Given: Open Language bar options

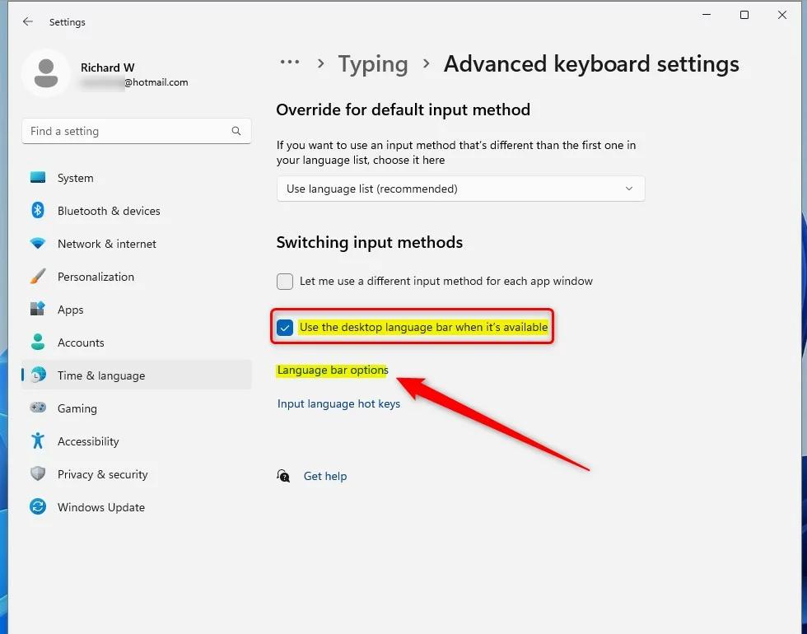Looking at the screenshot, I should point(332,370).
